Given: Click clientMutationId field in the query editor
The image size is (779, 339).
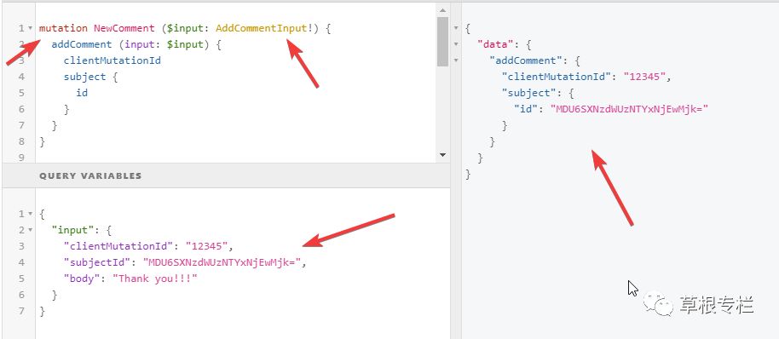Looking at the screenshot, I should (113, 60).
